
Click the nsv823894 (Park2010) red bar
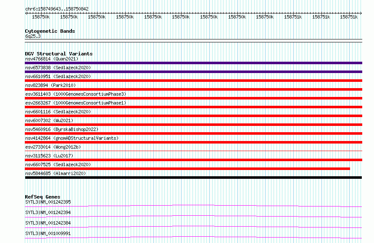[193, 89]
